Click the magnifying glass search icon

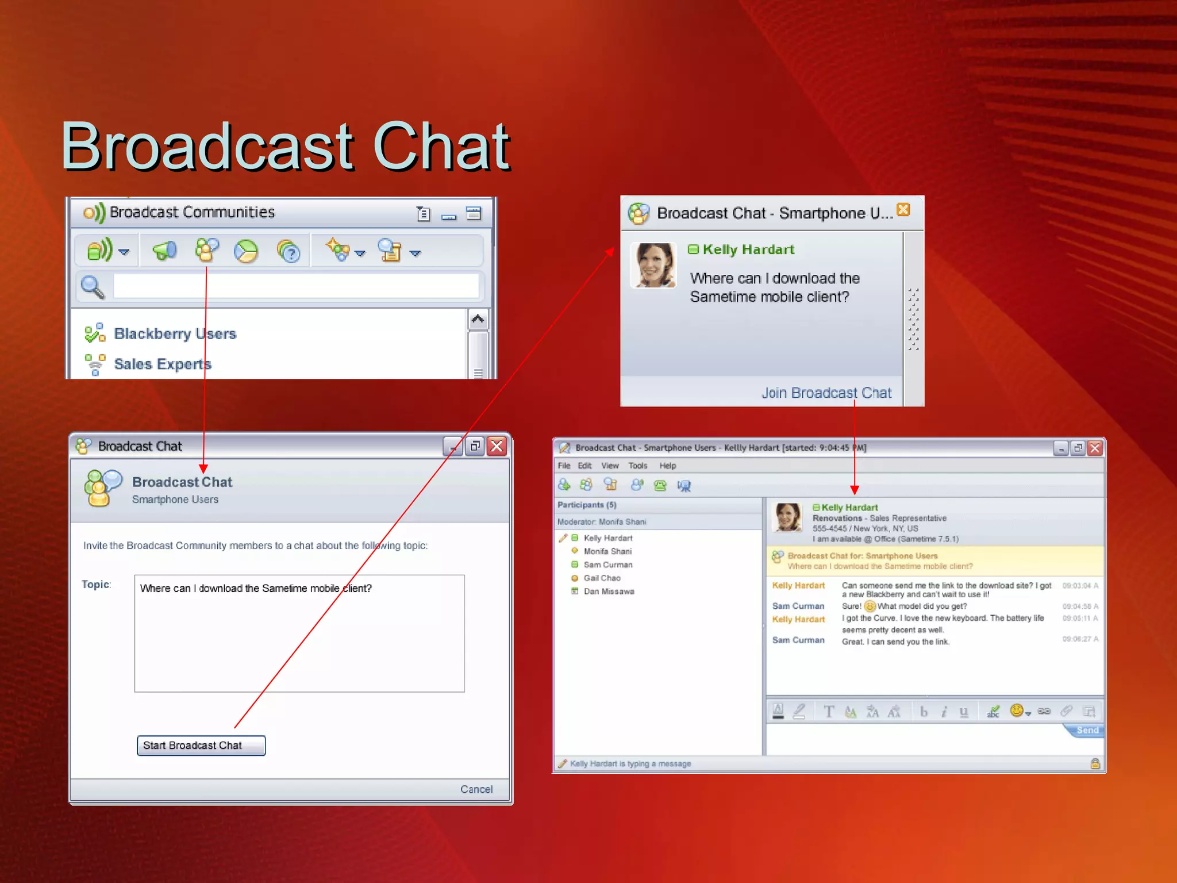coord(93,287)
